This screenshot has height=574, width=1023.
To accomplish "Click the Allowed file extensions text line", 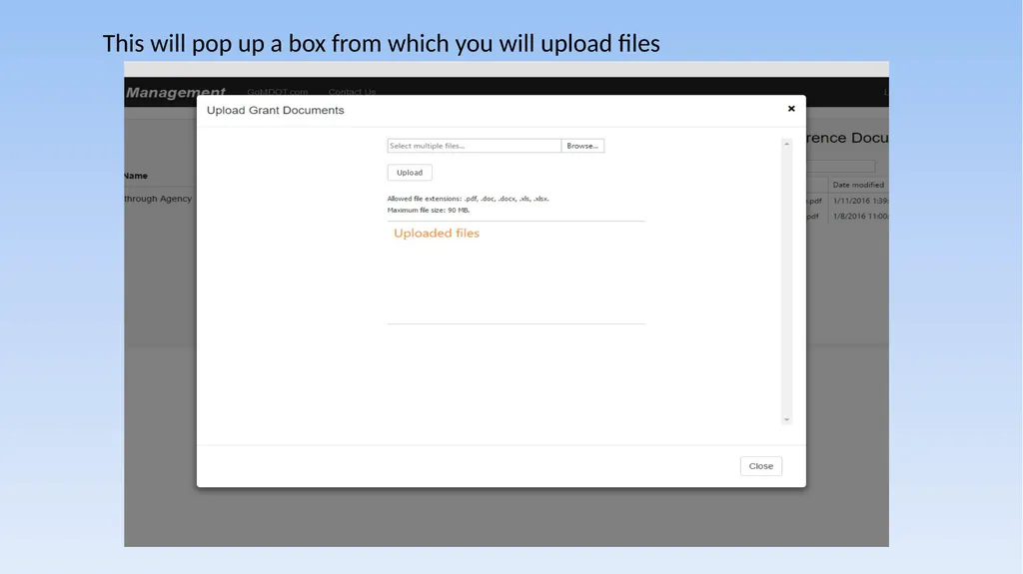I will point(468,199).
